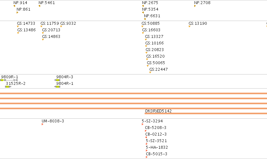This screenshot has height=159, width=267.
Task: Click the triangle marker under NP:2708
Action: 195,6
